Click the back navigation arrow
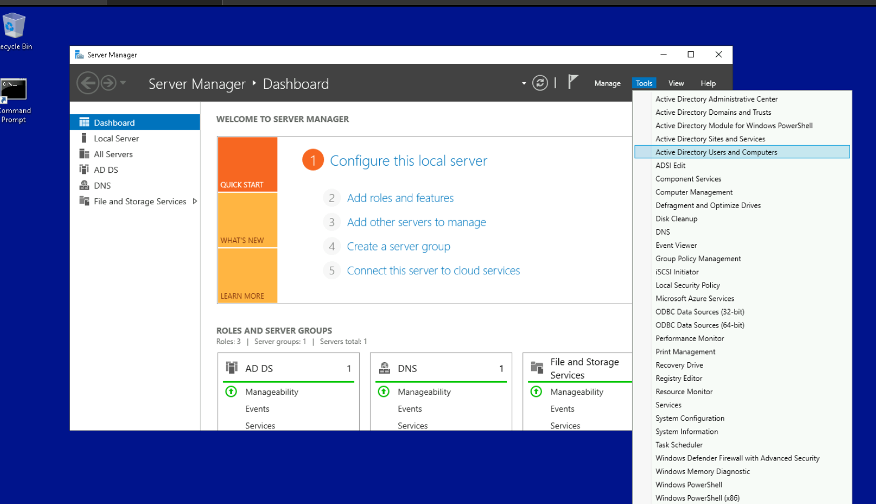The width and height of the screenshot is (876, 504). click(x=87, y=83)
